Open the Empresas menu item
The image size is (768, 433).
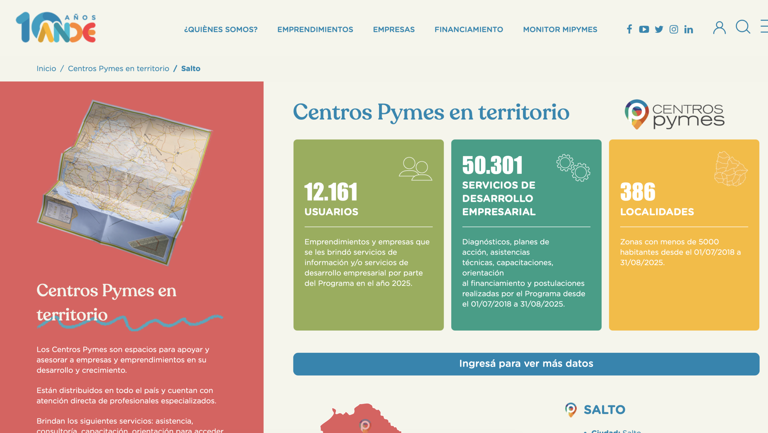pyautogui.click(x=394, y=29)
